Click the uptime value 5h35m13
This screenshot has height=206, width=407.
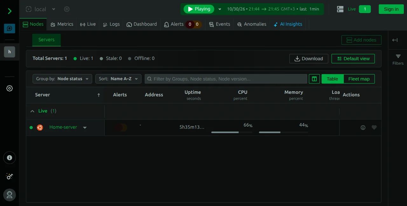(192, 127)
